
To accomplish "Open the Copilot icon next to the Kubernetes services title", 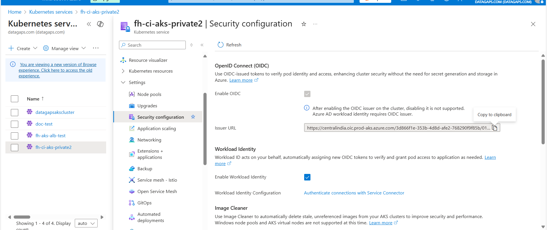I will tap(100, 24).
